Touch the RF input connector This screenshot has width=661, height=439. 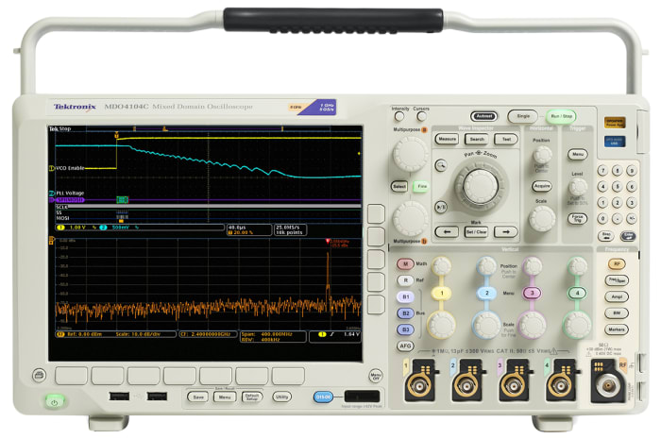(607, 385)
